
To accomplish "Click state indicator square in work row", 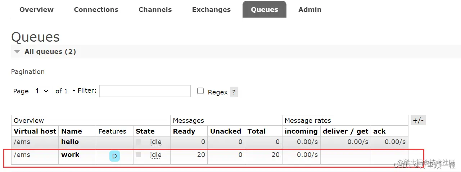I will click(x=139, y=154).
